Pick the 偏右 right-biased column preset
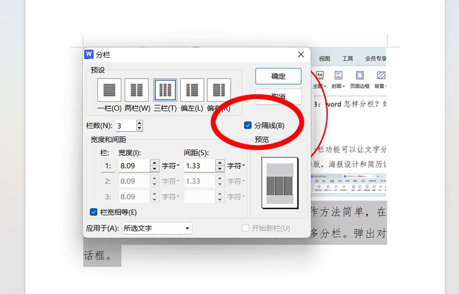 coord(219,90)
